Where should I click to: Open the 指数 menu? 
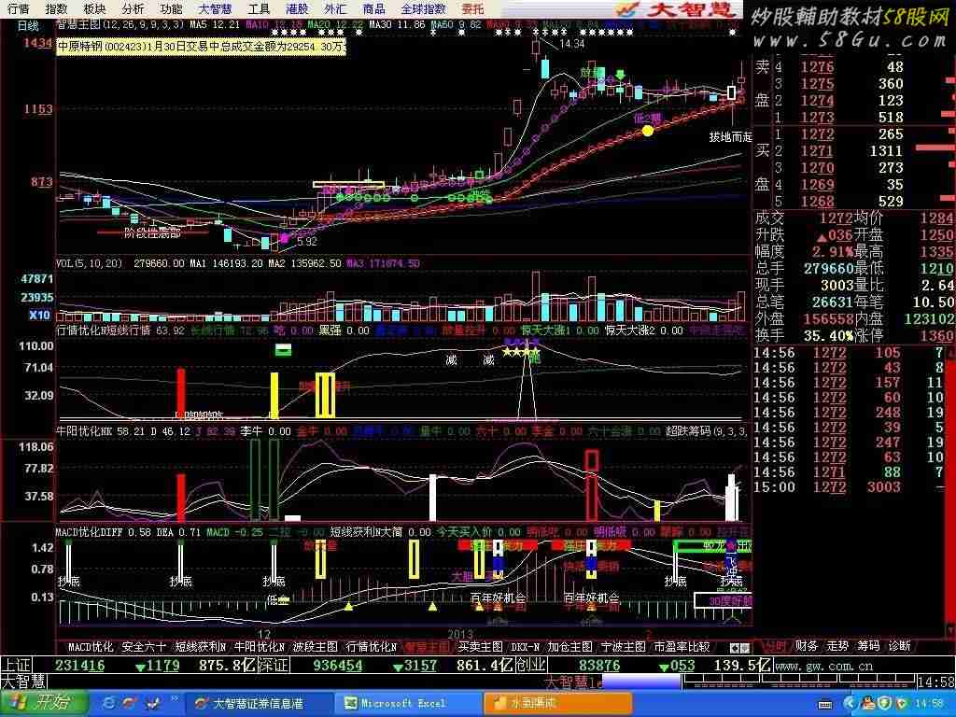pos(57,8)
